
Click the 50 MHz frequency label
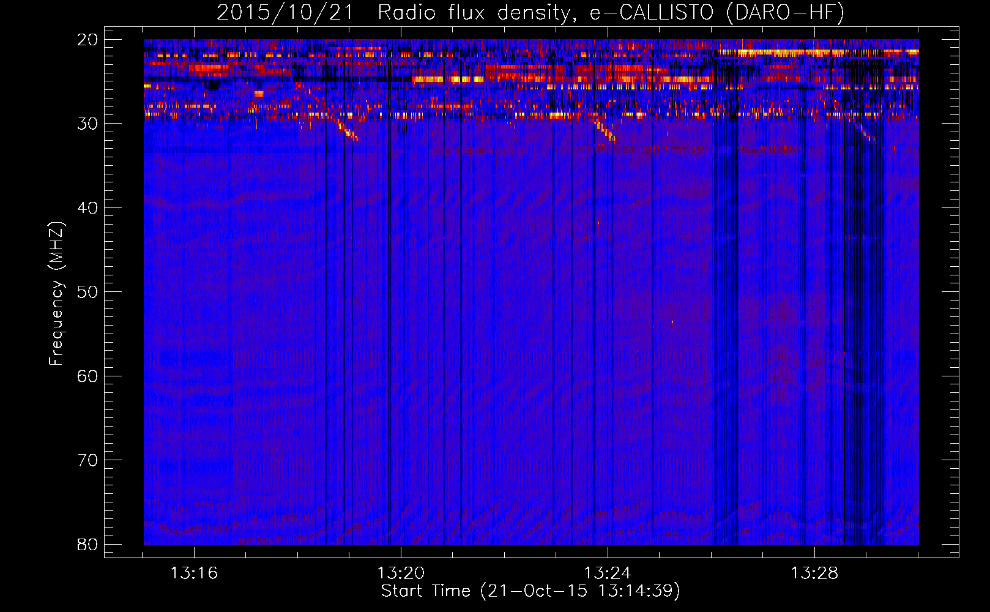pyautogui.click(x=87, y=292)
